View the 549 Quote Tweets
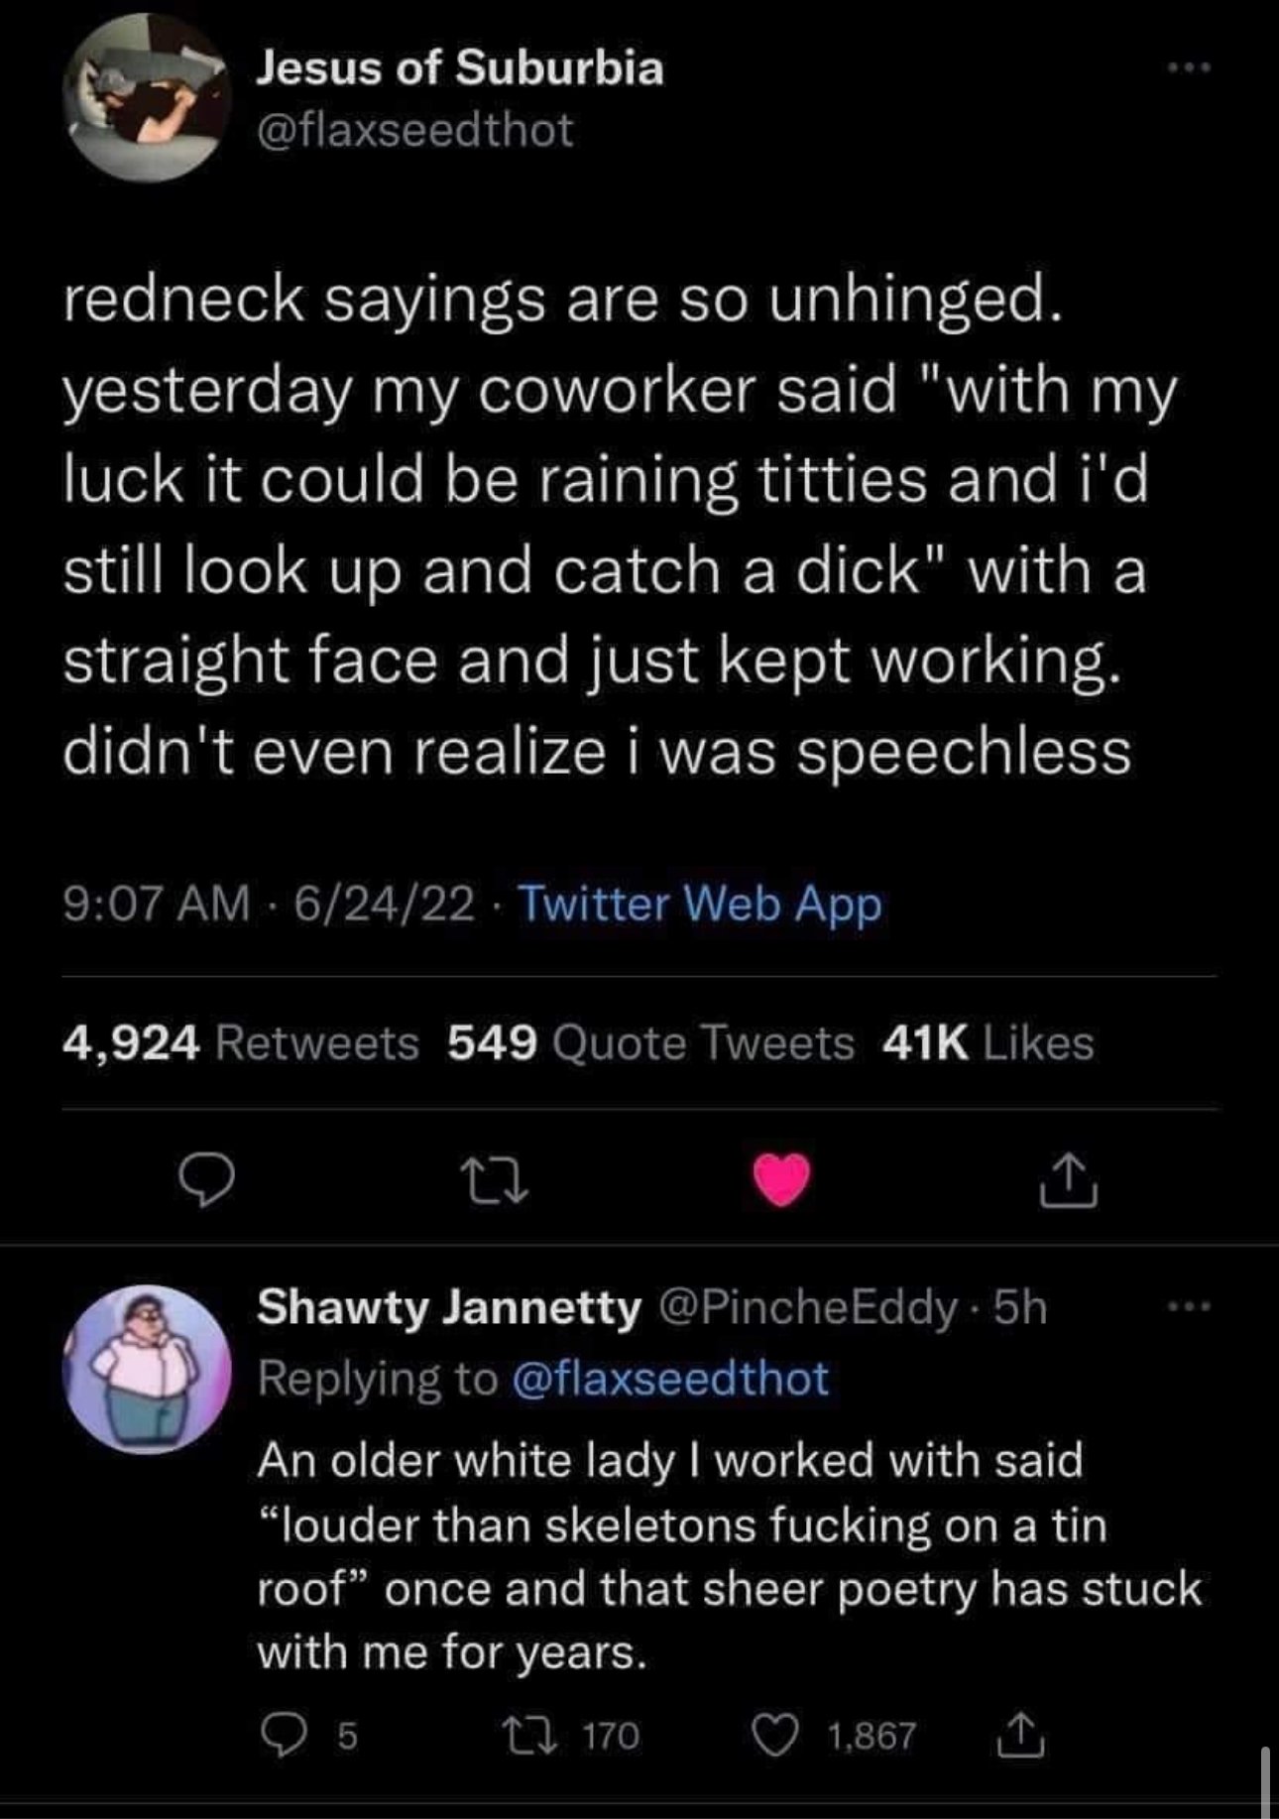 pyautogui.click(x=650, y=1042)
